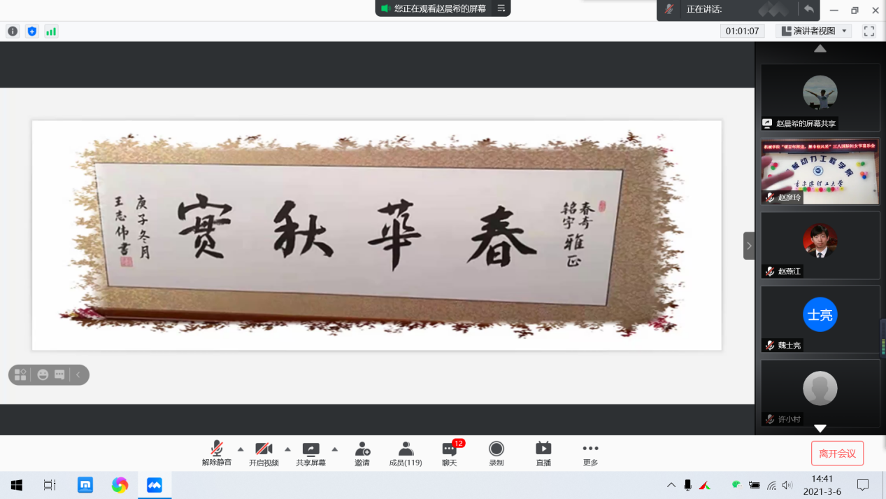Check the green network signal icon
This screenshot has width=886, height=499.
coord(51,31)
